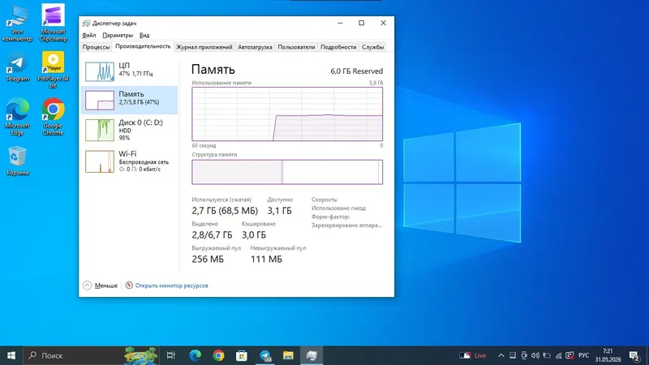
Task: Select the ЦП performance graph thumbnail
Action: (100, 71)
